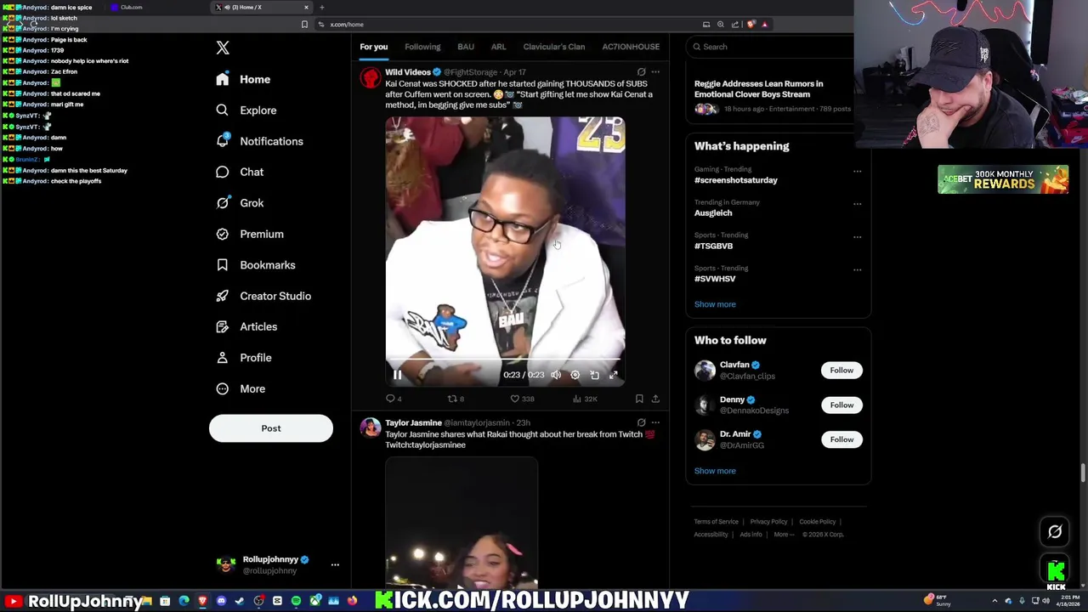Mute the video with speaker icon
This screenshot has width=1088, height=612.
556,375
